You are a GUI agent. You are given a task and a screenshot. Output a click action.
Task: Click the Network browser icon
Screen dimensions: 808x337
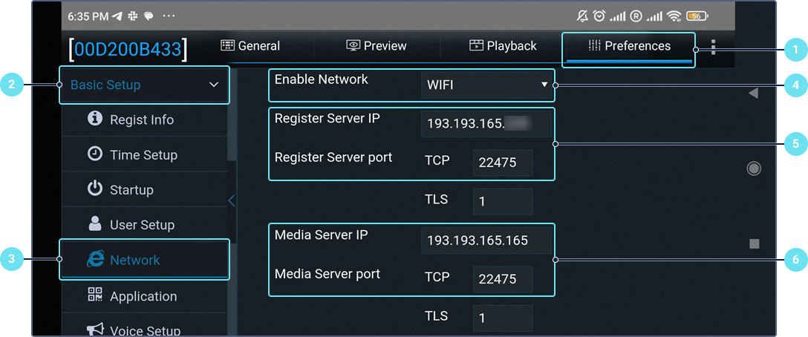pos(95,259)
